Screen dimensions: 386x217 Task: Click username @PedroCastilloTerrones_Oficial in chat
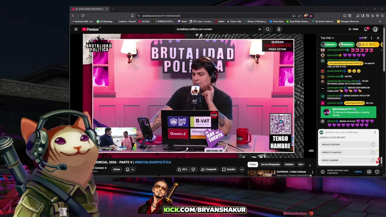point(343,81)
